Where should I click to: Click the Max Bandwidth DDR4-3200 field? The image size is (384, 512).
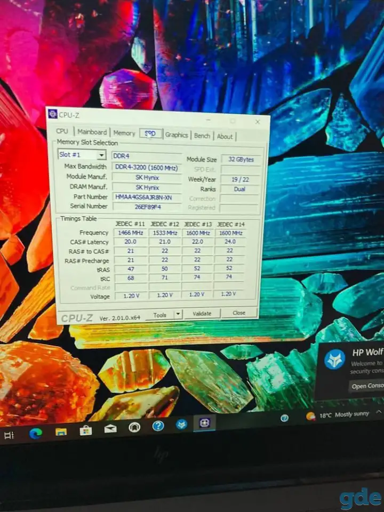tap(147, 167)
